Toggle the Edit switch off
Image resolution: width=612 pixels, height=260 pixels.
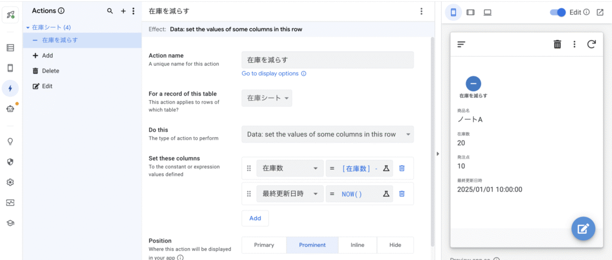[557, 12]
